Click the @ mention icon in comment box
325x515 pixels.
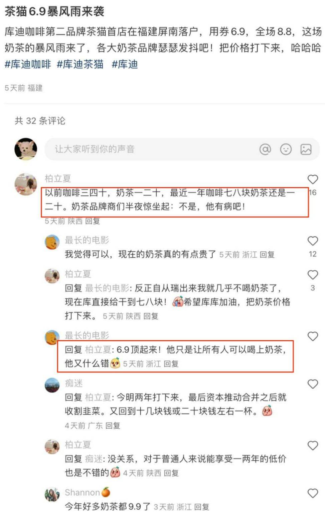click(265, 149)
